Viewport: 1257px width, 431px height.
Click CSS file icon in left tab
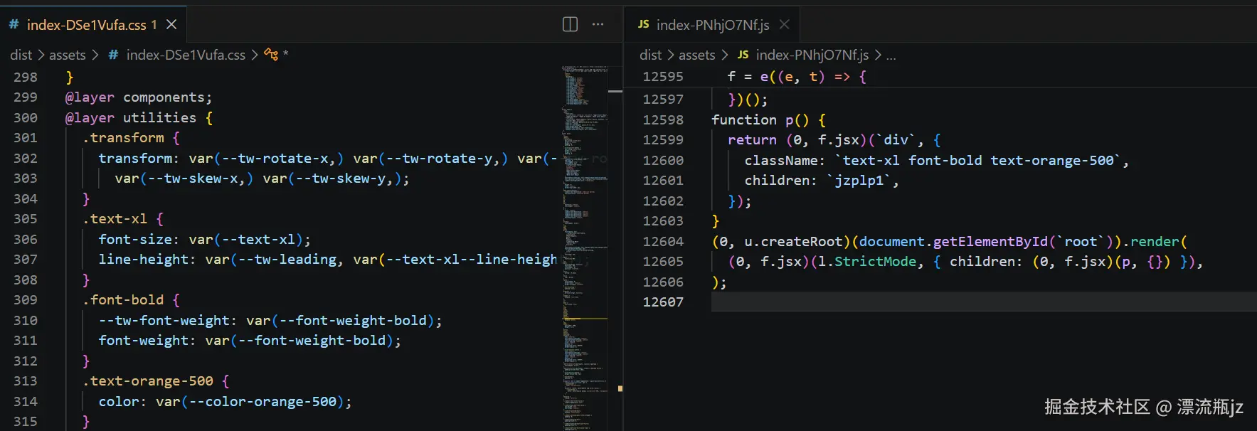[x=14, y=25]
